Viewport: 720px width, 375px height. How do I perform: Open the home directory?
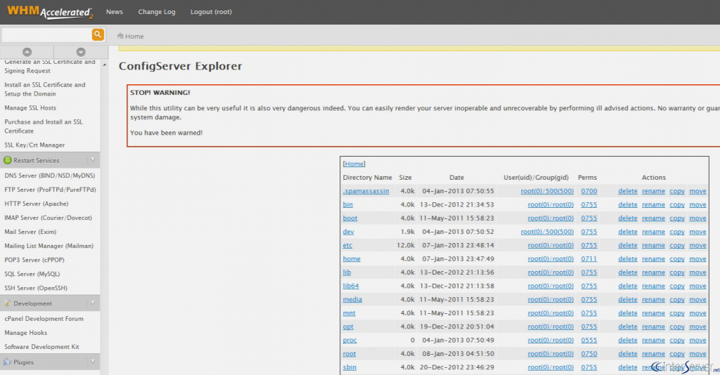(x=352, y=258)
